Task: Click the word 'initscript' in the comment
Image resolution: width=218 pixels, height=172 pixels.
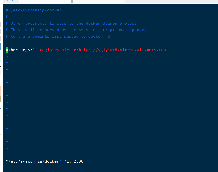Action: (x=103, y=30)
